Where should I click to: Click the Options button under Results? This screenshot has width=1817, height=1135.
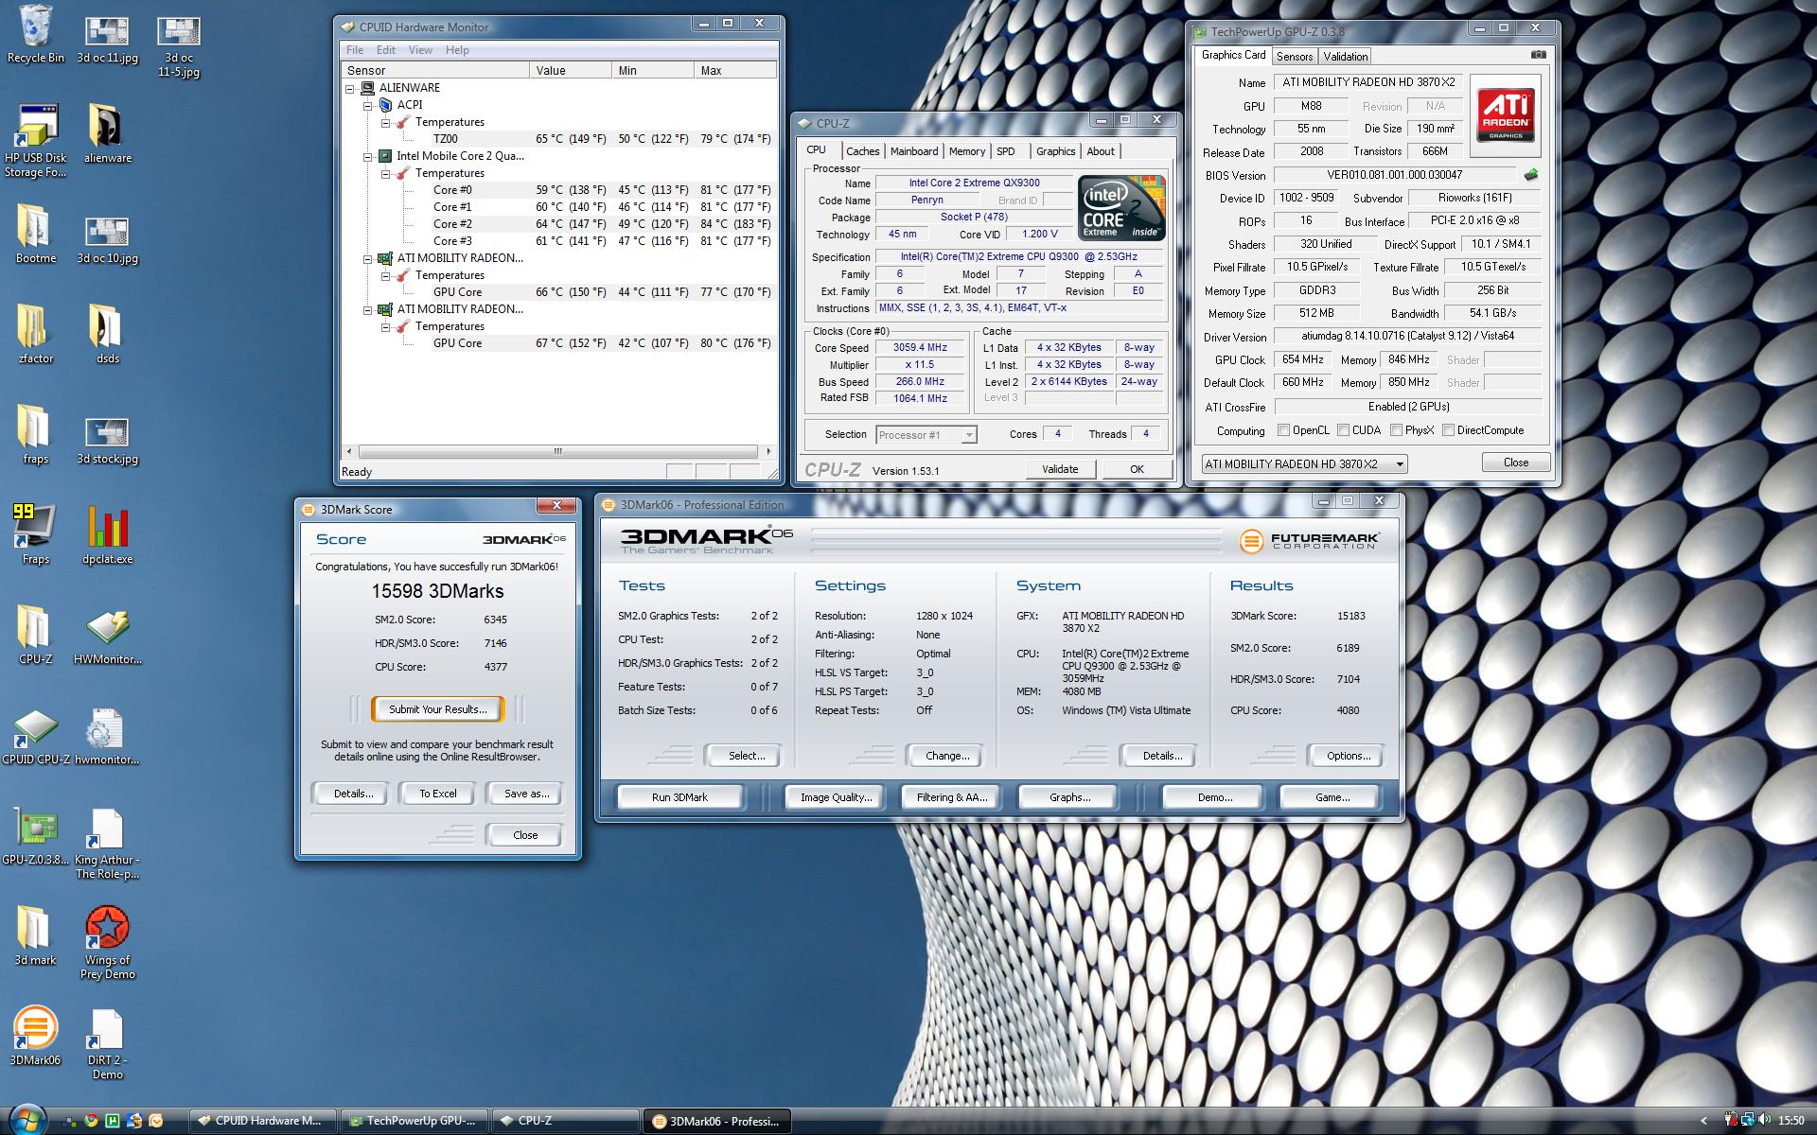tap(1348, 756)
